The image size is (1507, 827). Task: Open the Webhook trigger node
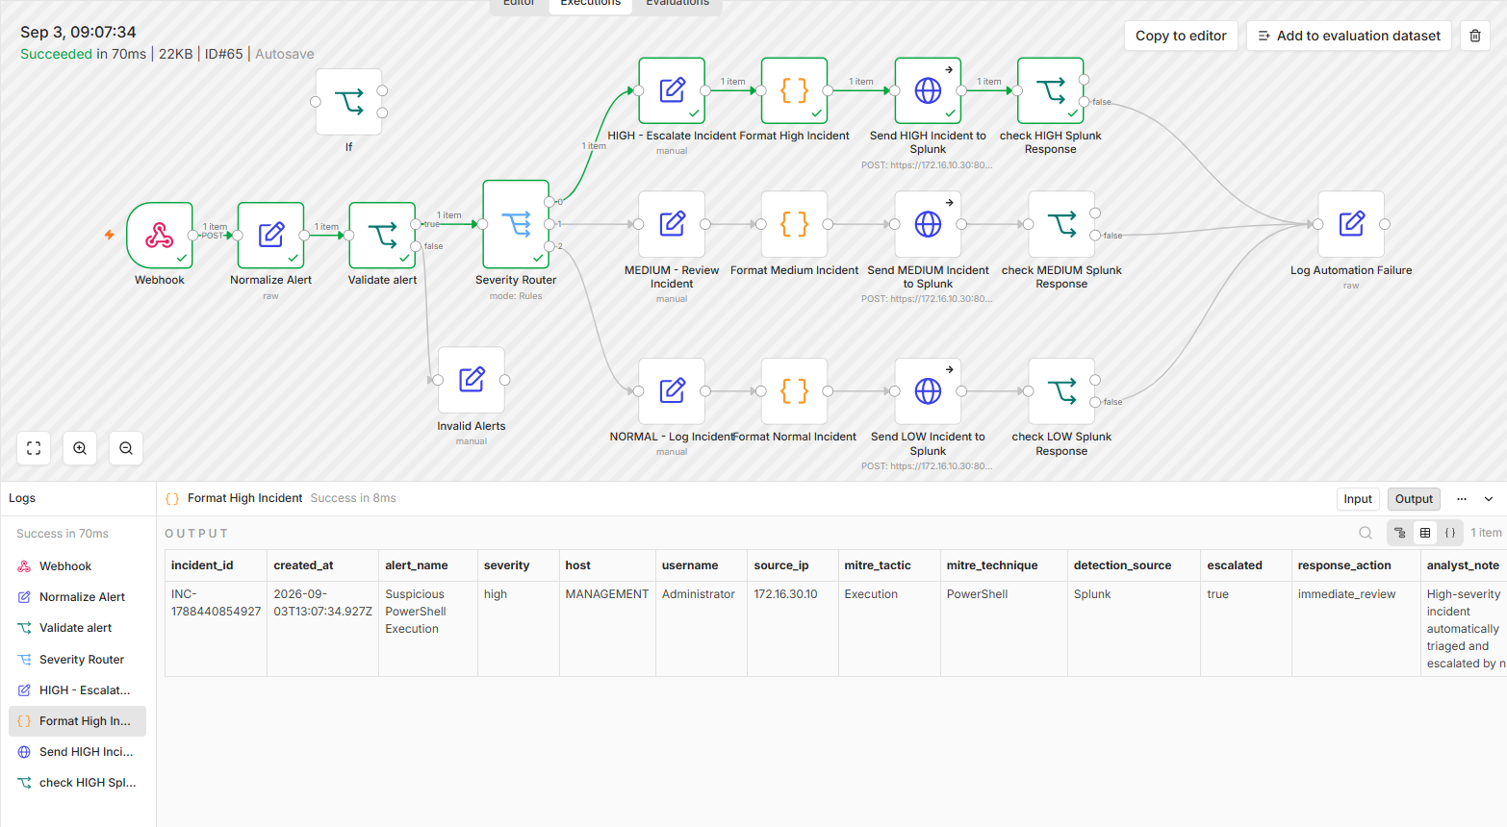coord(160,235)
